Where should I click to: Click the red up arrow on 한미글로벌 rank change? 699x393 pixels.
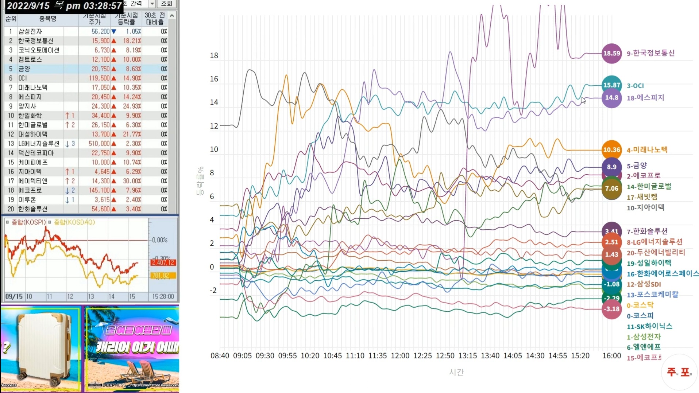coord(67,125)
